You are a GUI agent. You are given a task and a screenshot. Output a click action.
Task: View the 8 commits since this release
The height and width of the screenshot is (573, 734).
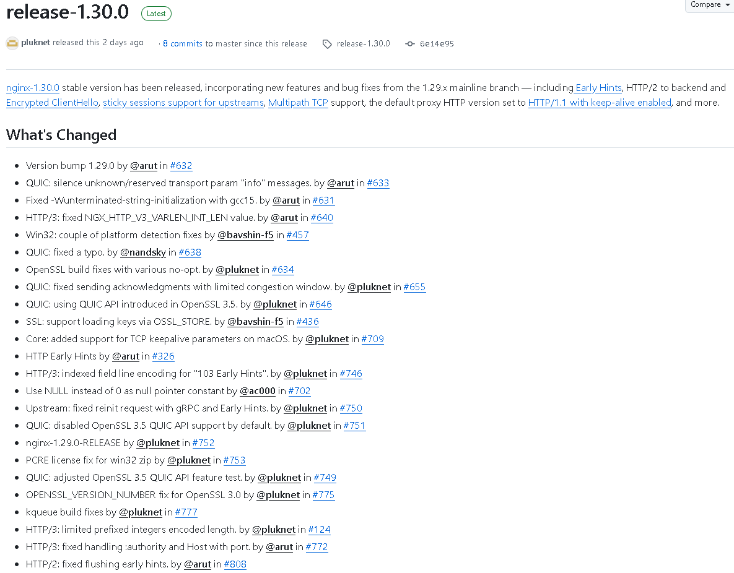click(x=183, y=43)
